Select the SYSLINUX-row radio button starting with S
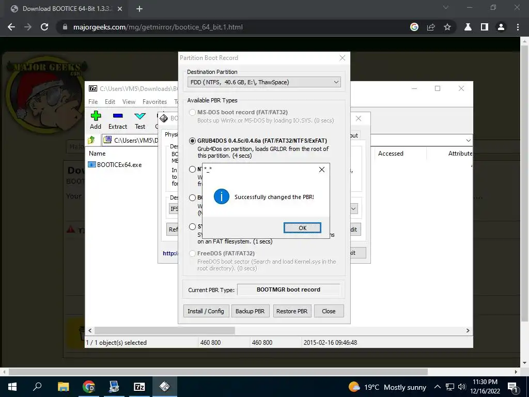 point(192,226)
